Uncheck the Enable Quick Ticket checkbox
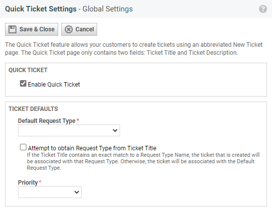 tap(23, 84)
